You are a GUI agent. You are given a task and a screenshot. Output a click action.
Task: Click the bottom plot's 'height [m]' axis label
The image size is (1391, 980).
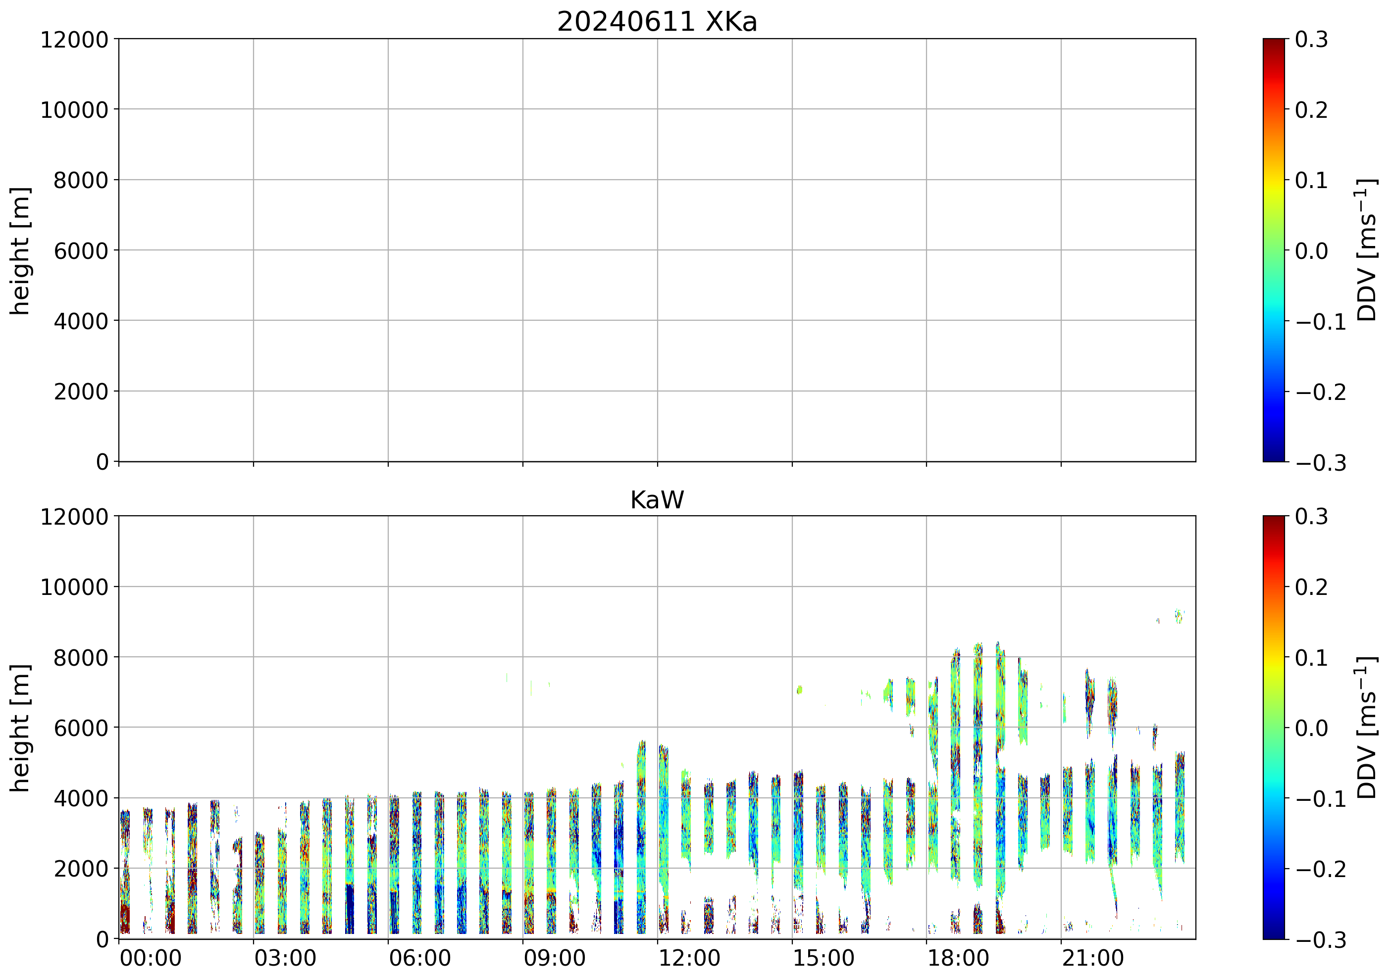click(20, 728)
